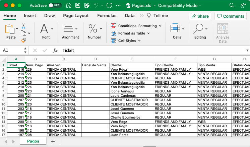Expand the Paste options dropdown arrow
Viewport: 250px width, 147px height.
[x=17, y=29]
